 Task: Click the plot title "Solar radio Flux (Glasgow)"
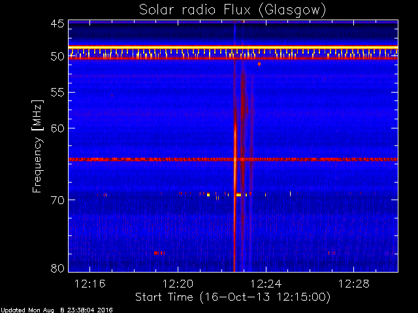[233, 10]
